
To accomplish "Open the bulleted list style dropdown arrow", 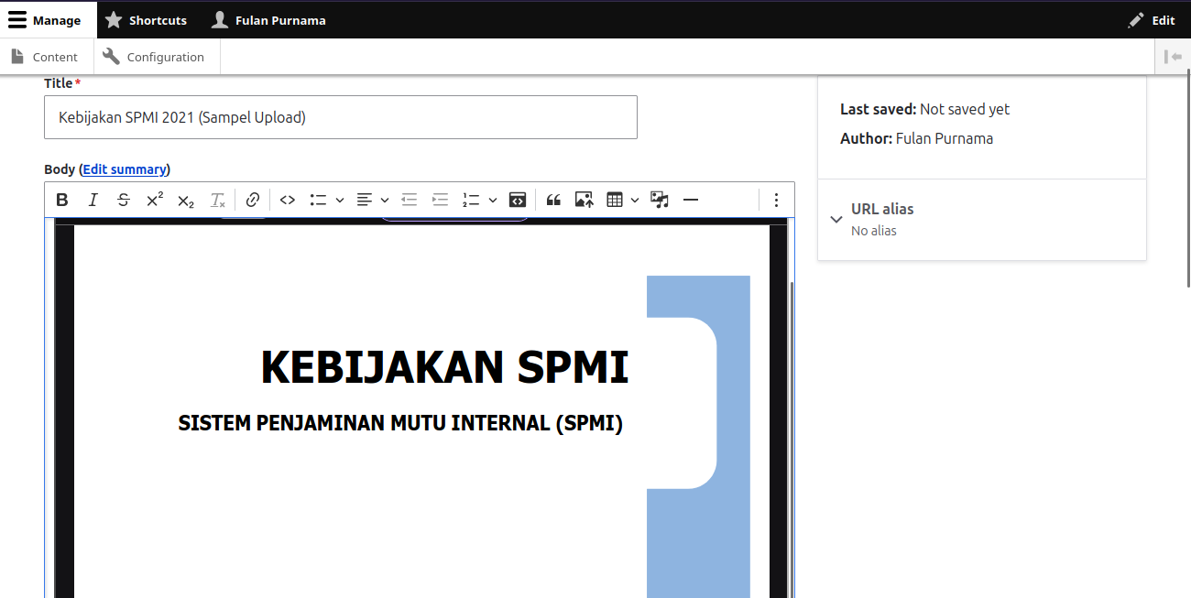I will coord(339,200).
